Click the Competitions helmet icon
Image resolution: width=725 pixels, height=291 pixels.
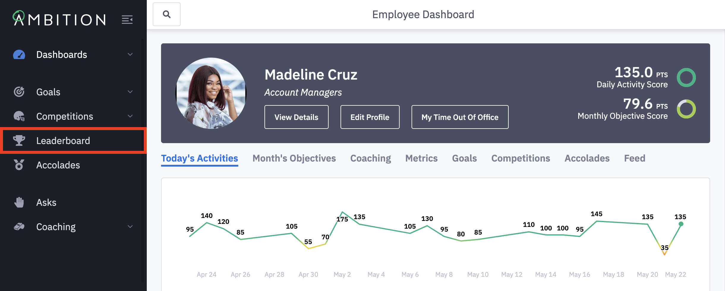click(x=19, y=116)
